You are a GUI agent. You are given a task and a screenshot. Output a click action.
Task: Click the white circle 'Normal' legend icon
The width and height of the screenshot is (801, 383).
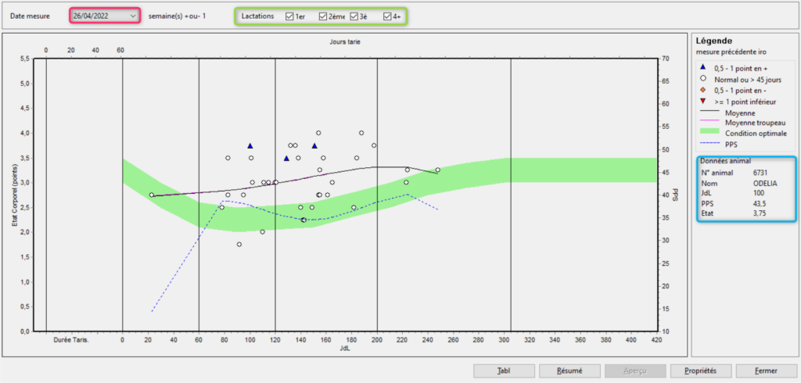(704, 79)
